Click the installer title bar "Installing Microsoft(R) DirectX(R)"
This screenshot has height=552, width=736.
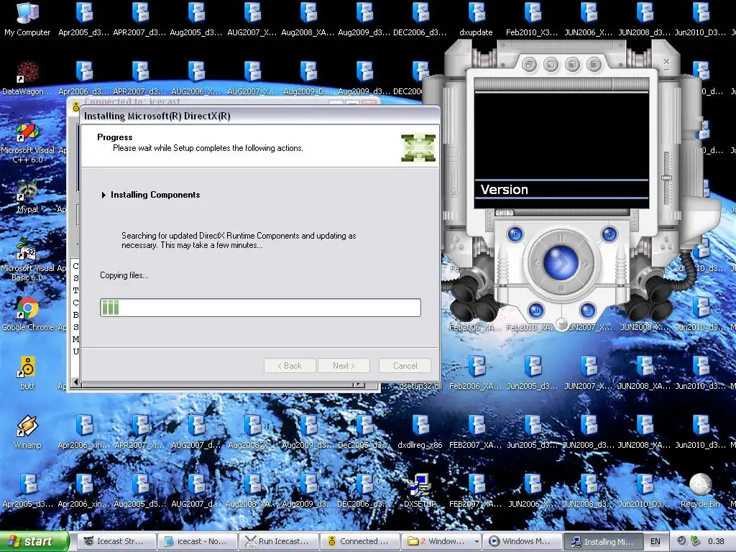tap(259, 116)
